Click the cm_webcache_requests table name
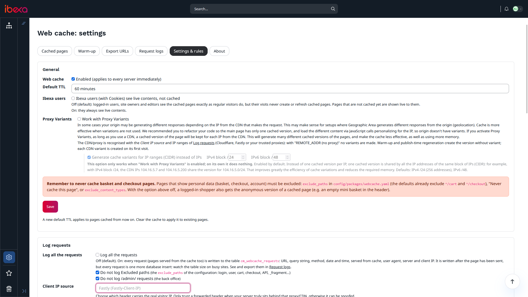 [260, 261]
